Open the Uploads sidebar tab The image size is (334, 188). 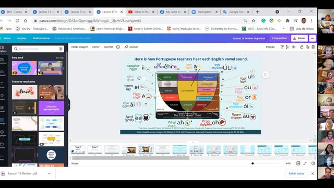tap(3, 73)
